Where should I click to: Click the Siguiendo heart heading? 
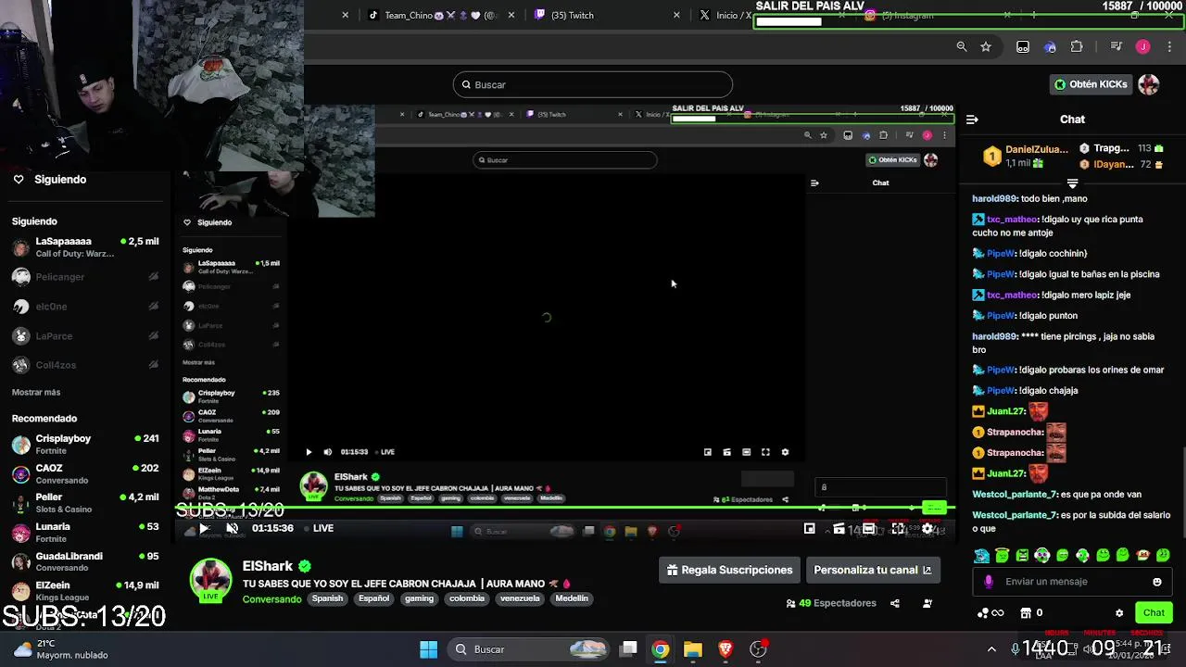pyautogui.click(x=51, y=180)
